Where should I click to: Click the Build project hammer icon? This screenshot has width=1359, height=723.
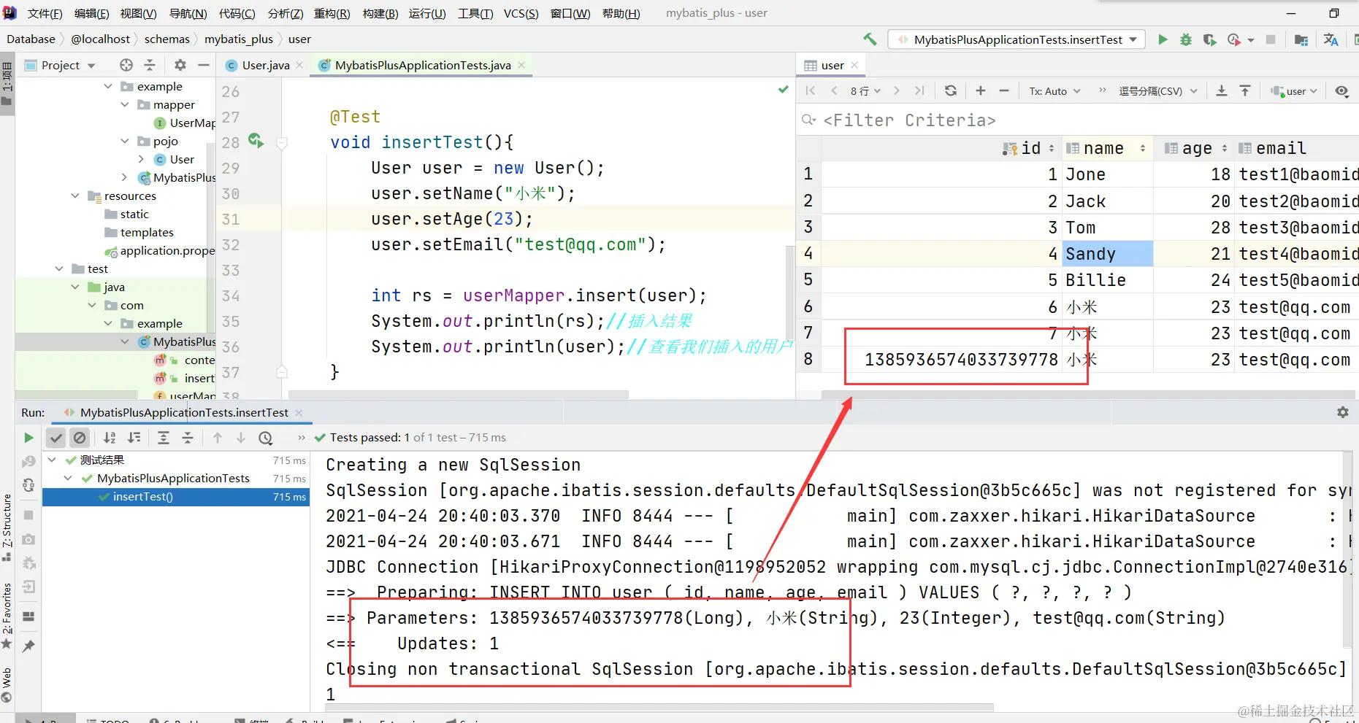869,39
